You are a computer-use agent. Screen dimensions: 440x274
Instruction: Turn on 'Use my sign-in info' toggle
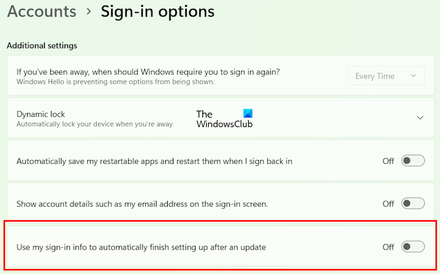pos(414,247)
